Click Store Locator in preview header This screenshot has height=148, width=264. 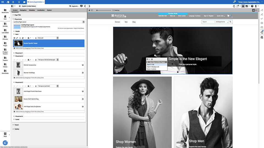pyautogui.click(x=182, y=16)
